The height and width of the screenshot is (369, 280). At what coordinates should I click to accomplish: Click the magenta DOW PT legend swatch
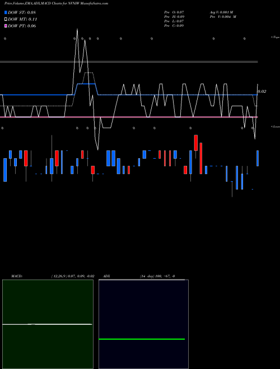[x=6, y=26]
